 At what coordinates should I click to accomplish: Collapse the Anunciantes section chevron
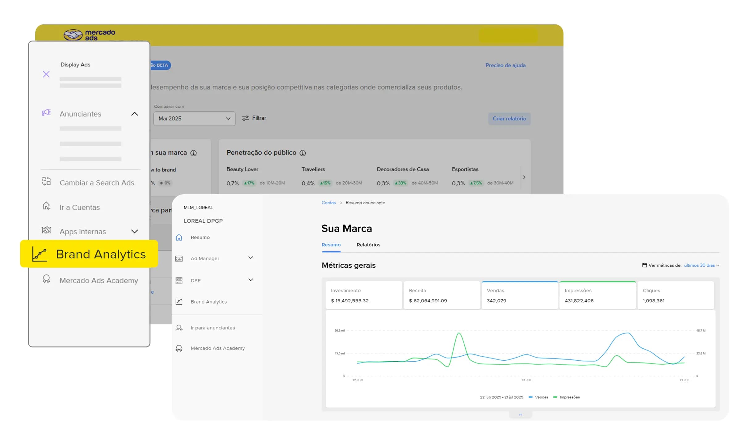click(x=135, y=114)
